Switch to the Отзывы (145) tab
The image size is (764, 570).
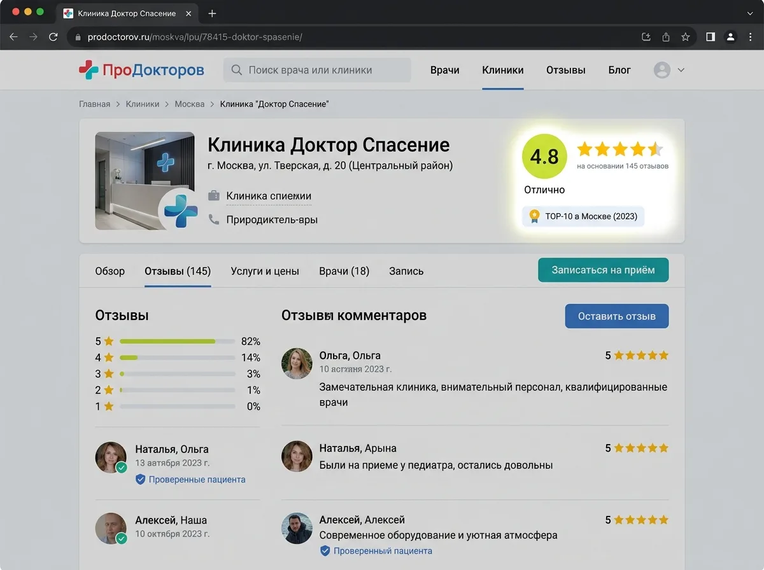178,271
